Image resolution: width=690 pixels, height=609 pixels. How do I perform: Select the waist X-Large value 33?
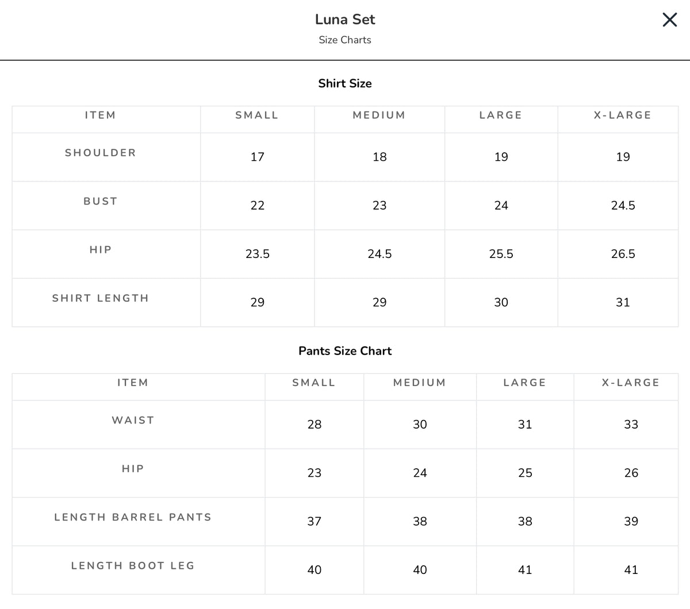631,425
